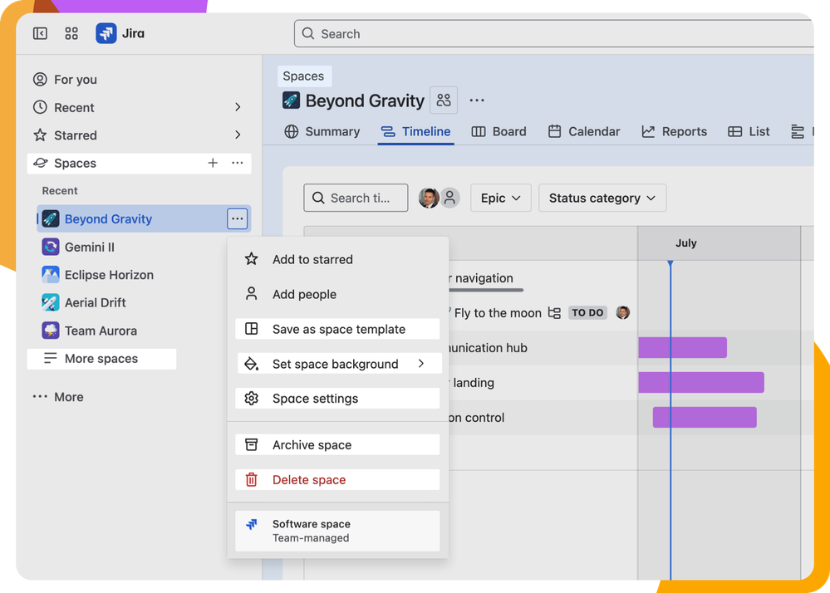Collapse the sidebar with the panel icon
Screen dimensions: 830x593
pyautogui.click(x=40, y=34)
